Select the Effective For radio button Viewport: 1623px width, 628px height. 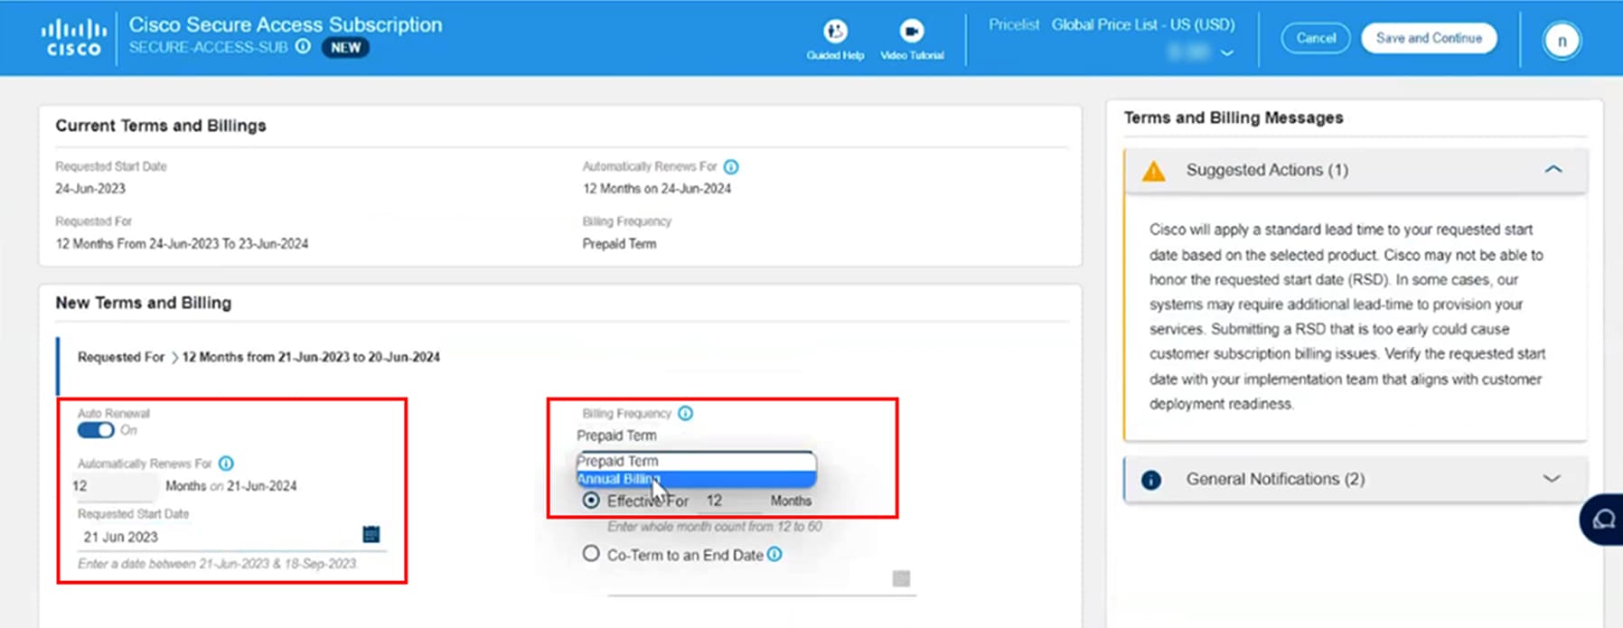[x=591, y=500]
